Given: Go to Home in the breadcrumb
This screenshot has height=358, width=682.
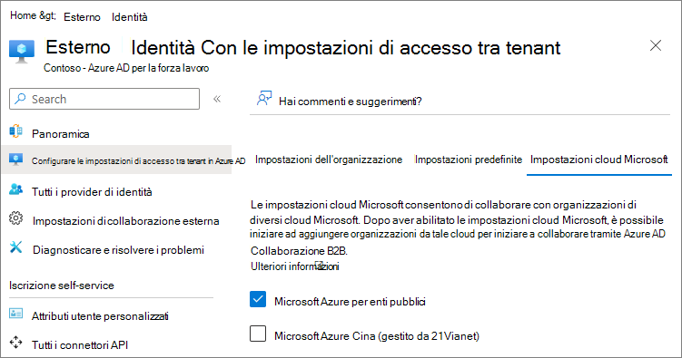Looking at the screenshot, I should 23,15.
